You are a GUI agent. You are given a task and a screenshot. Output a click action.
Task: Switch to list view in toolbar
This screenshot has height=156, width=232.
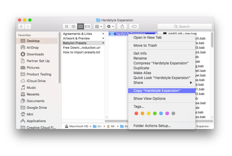[74, 26]
